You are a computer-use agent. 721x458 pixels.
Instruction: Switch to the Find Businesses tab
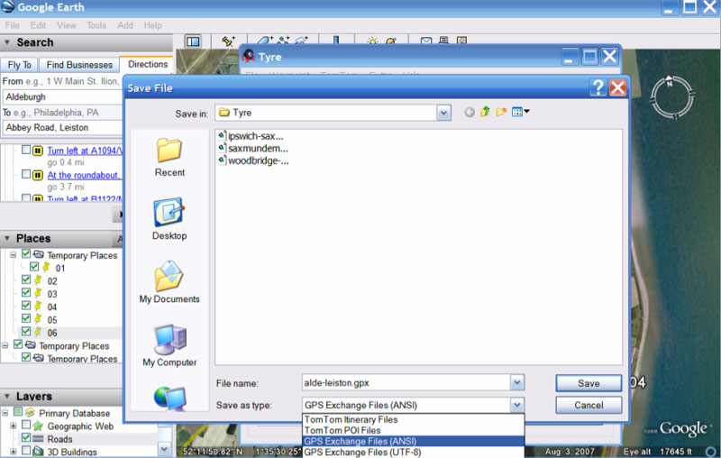(79, 65)
